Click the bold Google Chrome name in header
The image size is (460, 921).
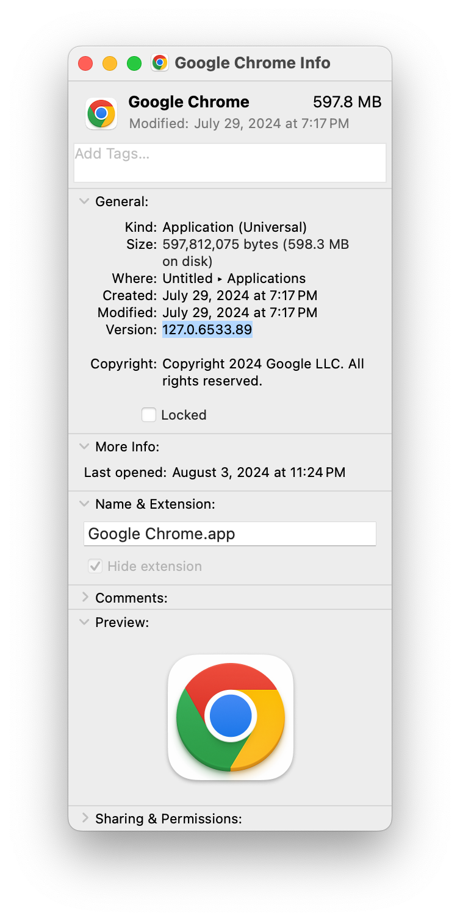pos(189,102)
